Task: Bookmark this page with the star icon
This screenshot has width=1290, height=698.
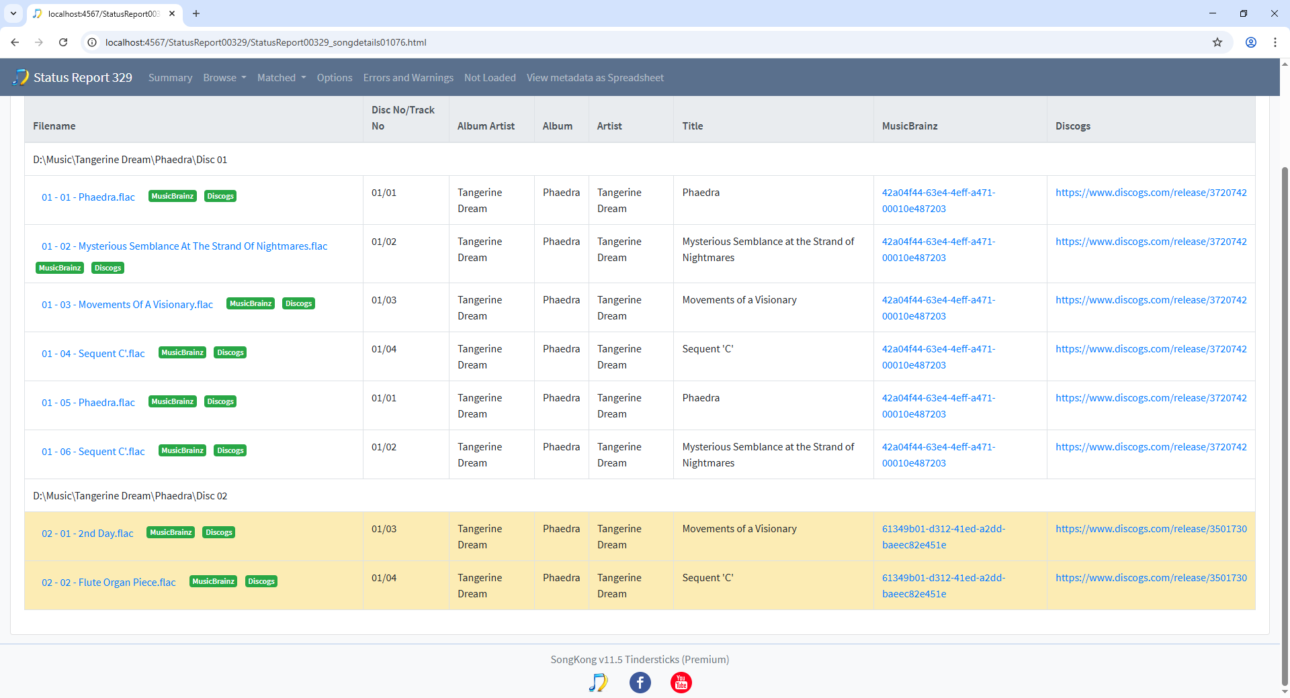Action: [x=1217, y=42]
